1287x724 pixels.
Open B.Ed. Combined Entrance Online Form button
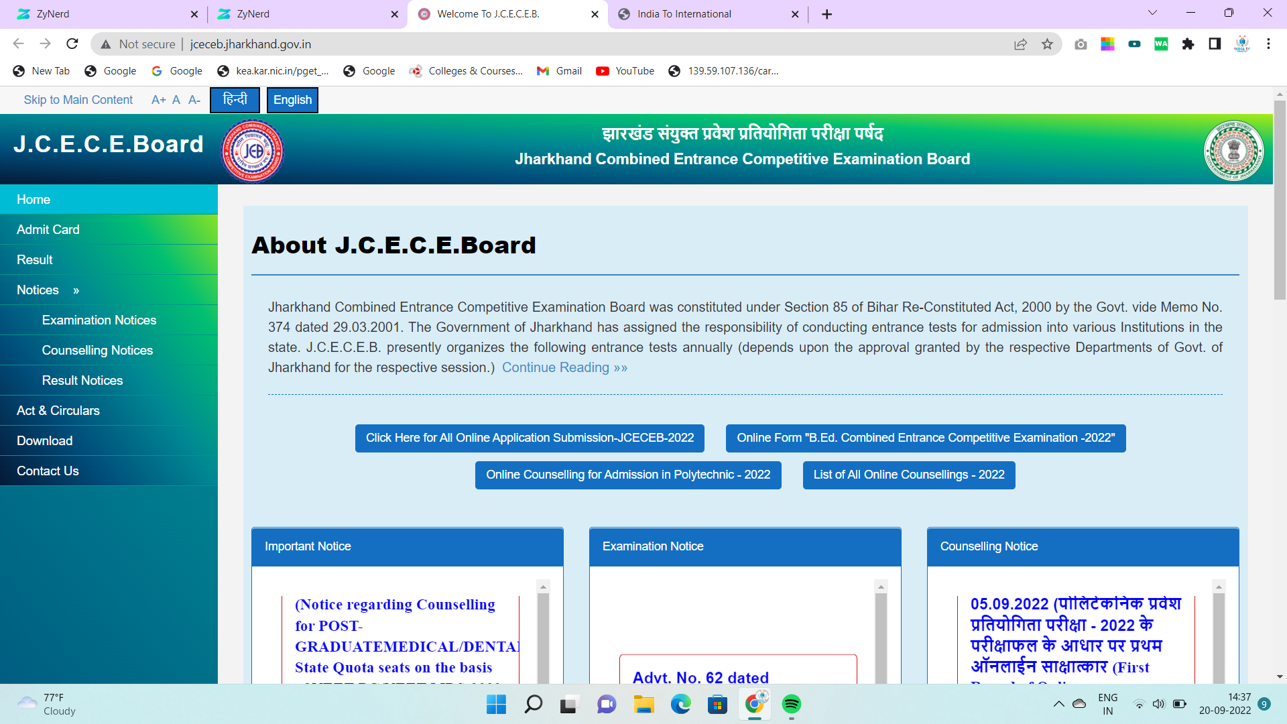[x=926, y=438]
